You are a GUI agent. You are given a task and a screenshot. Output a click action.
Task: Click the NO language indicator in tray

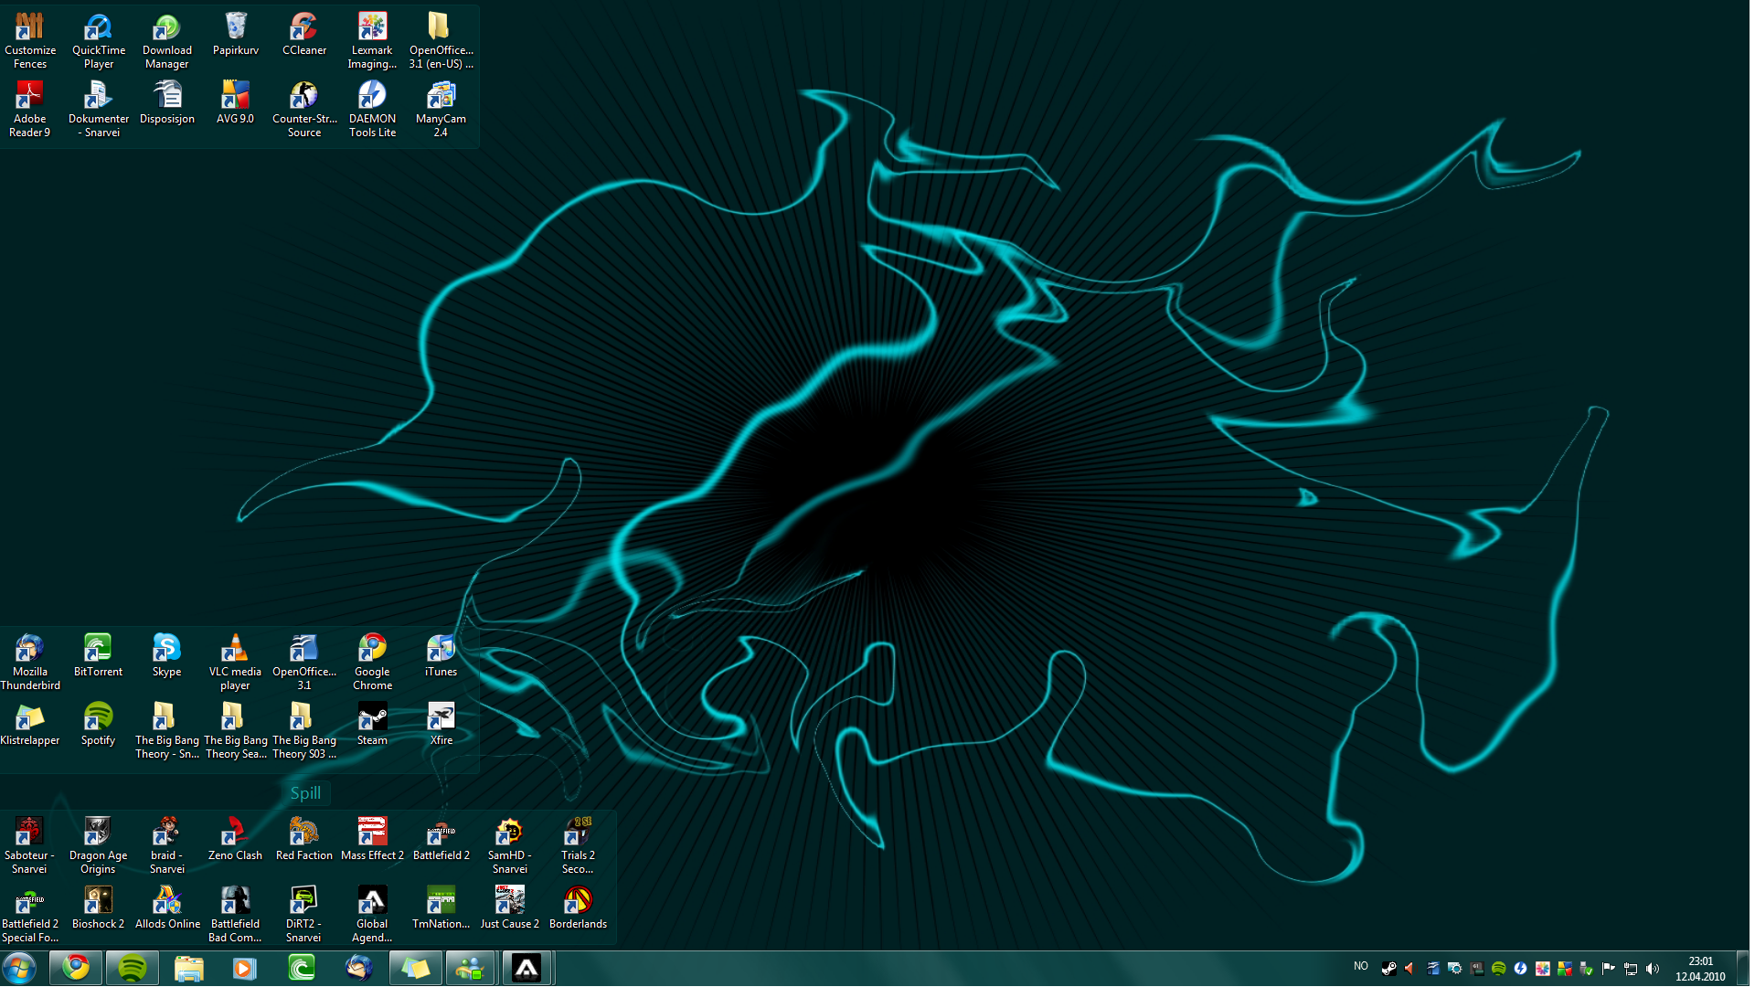pos(1360,967)
